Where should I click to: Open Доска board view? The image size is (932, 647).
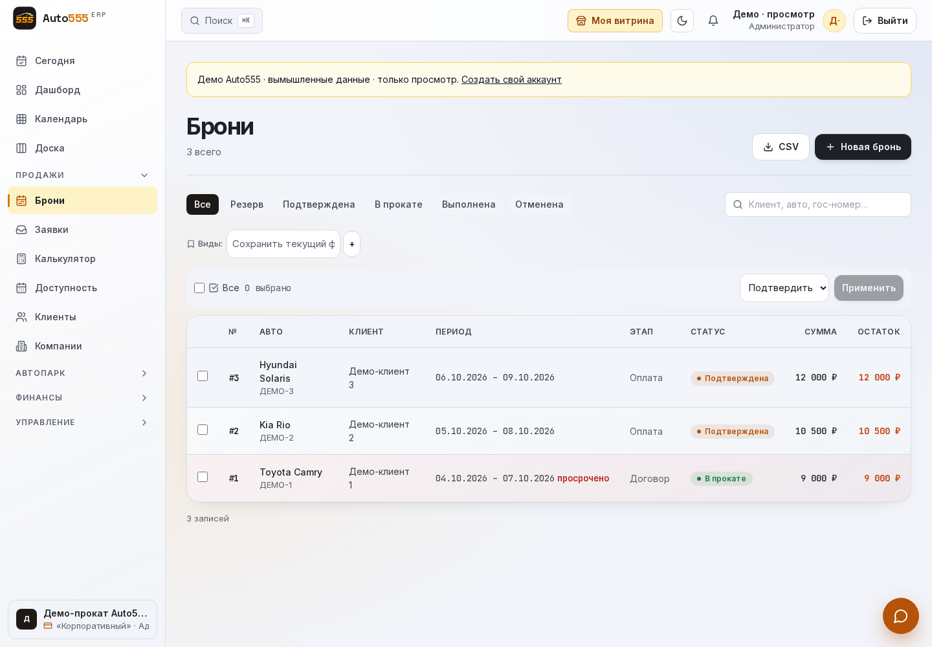click(82, 148)
